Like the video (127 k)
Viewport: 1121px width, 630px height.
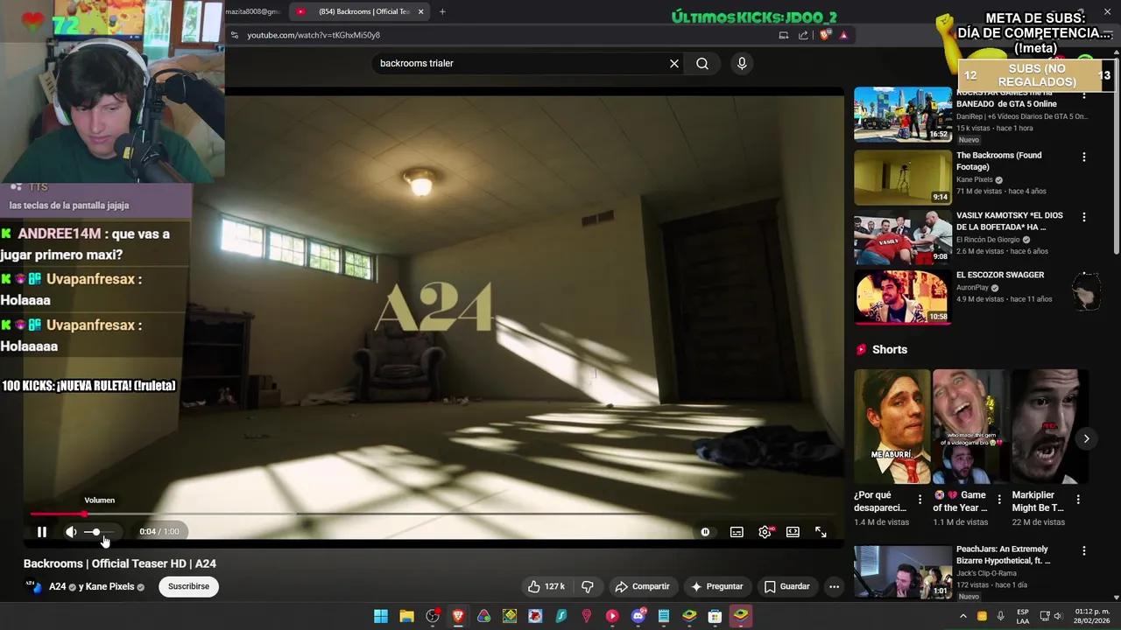pos(546,586)
